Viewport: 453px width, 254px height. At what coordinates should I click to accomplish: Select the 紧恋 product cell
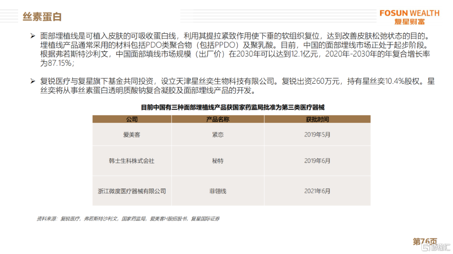coord(218,135)
